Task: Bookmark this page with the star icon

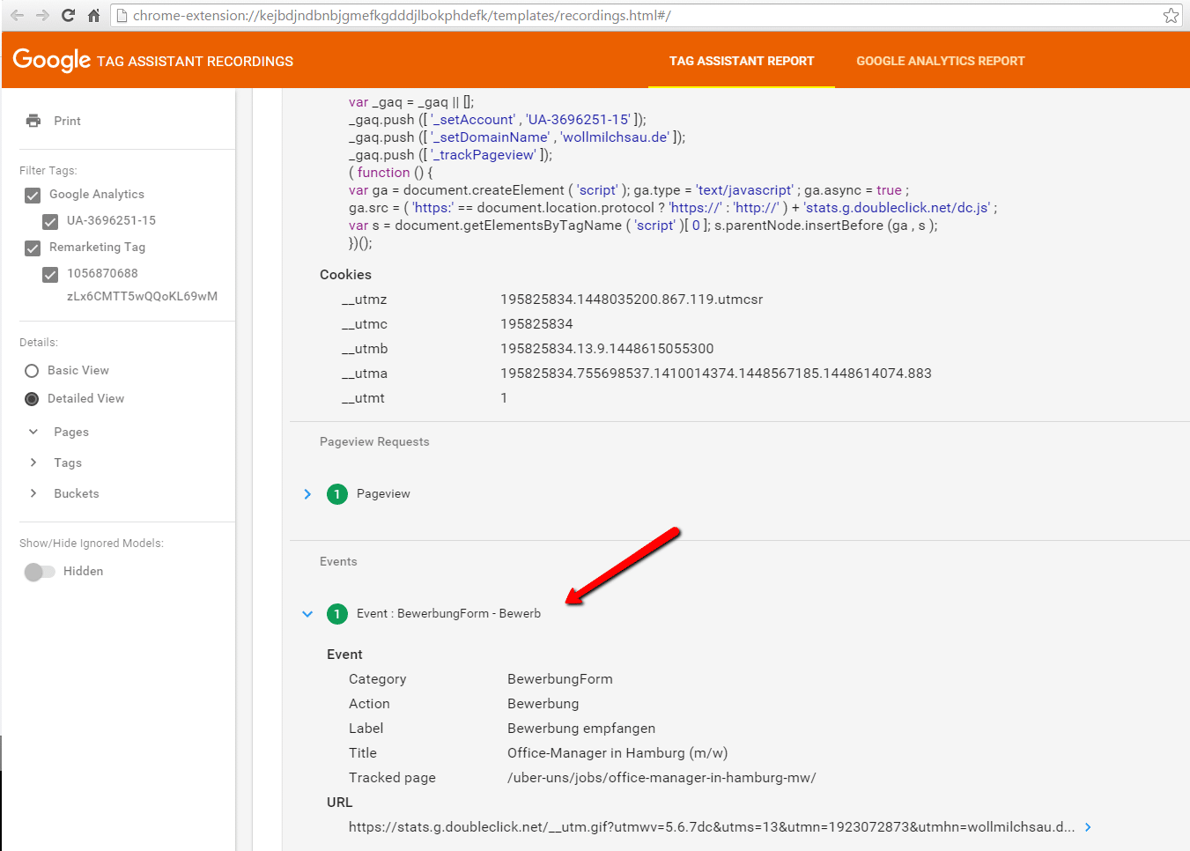Action: tap(1171, 15)
